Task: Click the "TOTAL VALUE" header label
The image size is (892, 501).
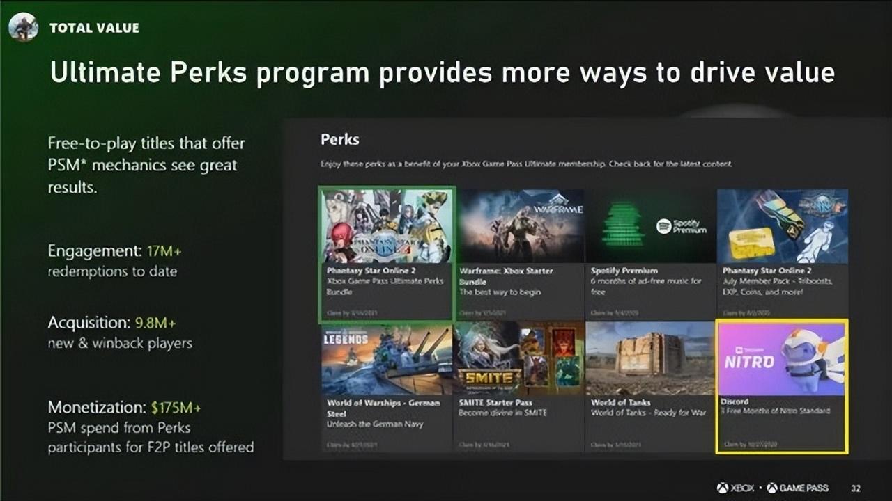Action: [x=94, y=28]
